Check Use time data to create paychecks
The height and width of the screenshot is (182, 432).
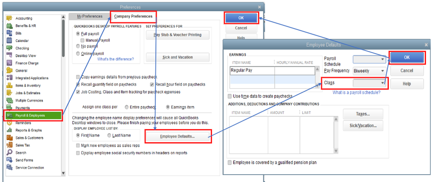pos(230,96)
